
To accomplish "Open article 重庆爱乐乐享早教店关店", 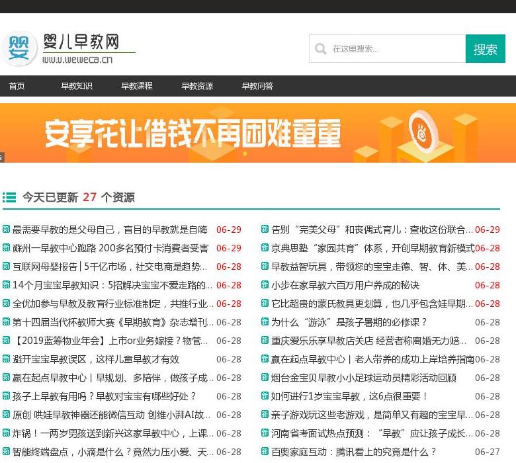I will pyautogui.click(x=368, y=341).
